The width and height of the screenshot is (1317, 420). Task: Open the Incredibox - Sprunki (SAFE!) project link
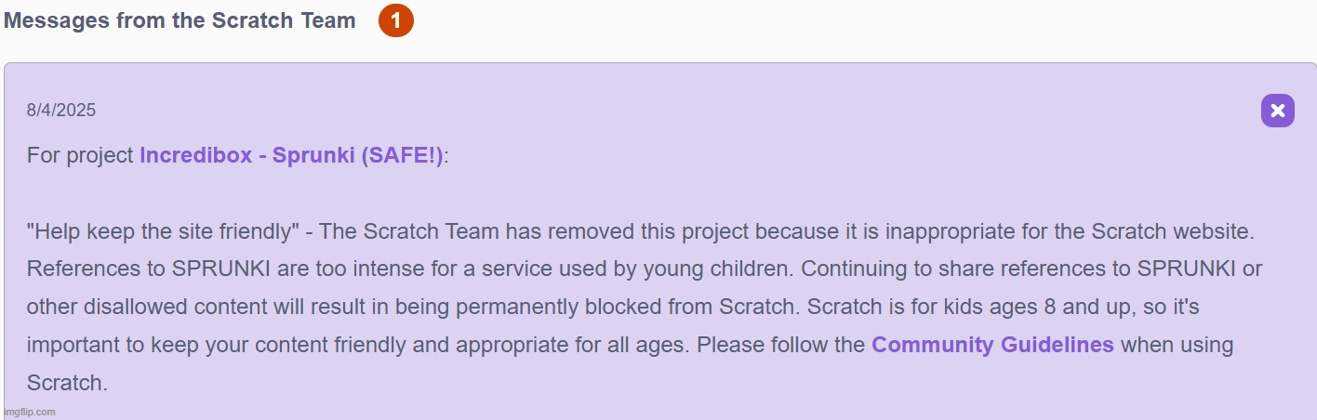[291, 155]
